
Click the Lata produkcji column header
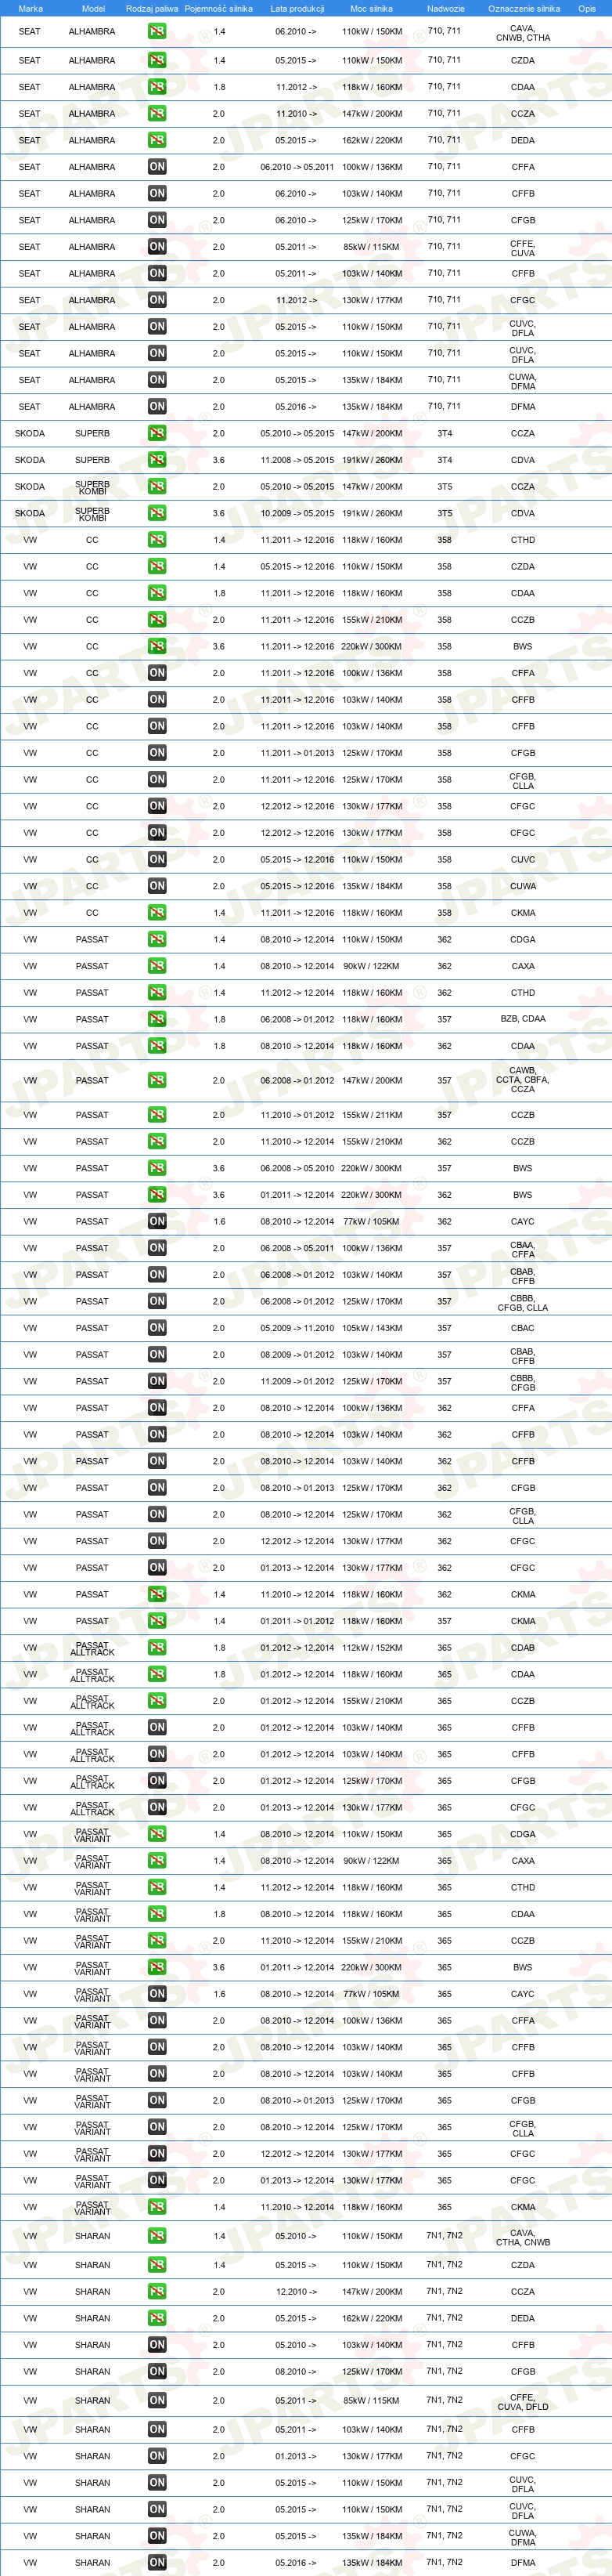pyautogui.click(x=297, y=8)
